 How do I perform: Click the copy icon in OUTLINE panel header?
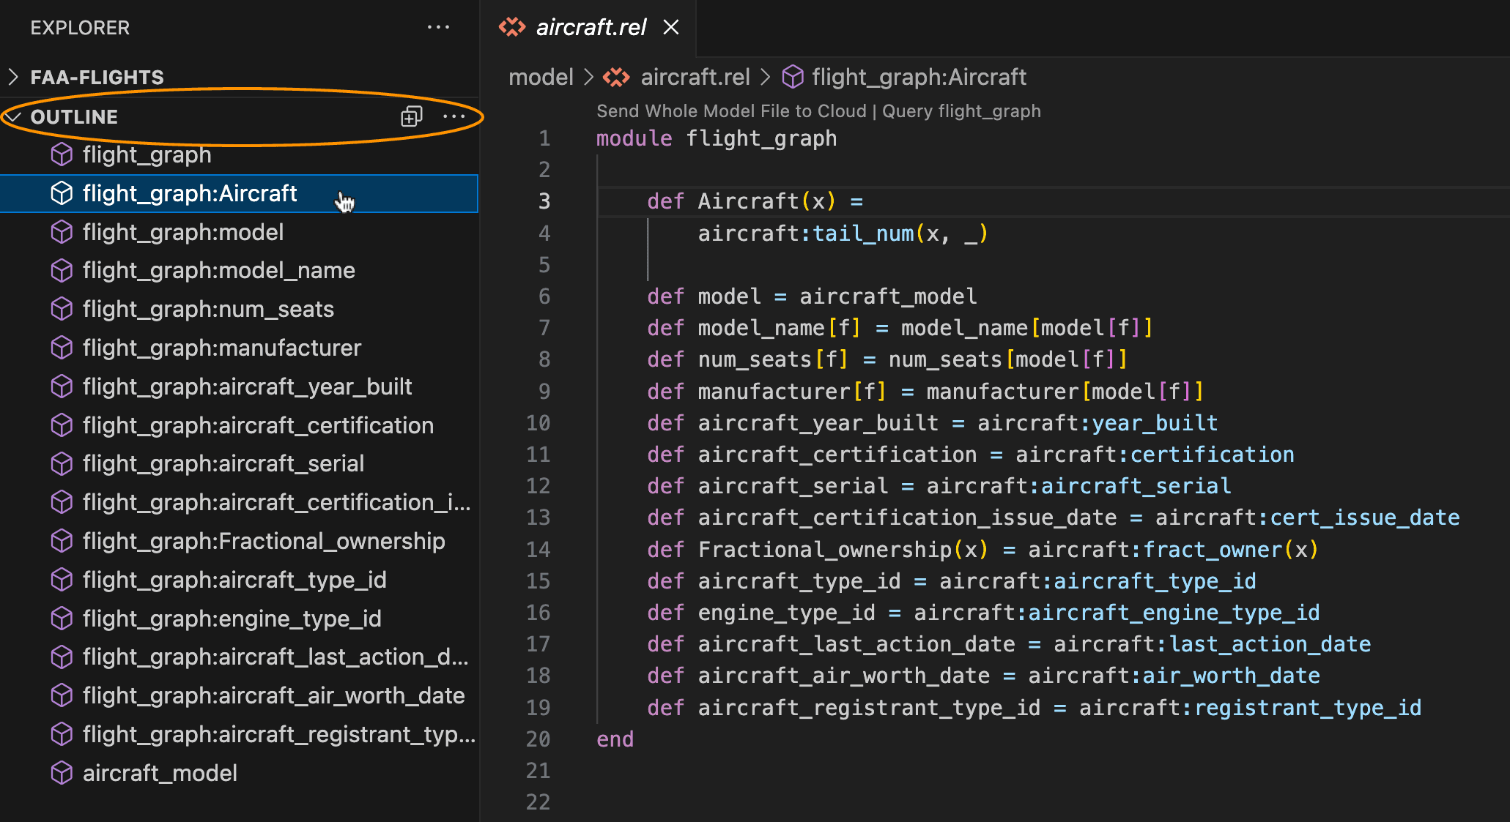coord(411,116)
